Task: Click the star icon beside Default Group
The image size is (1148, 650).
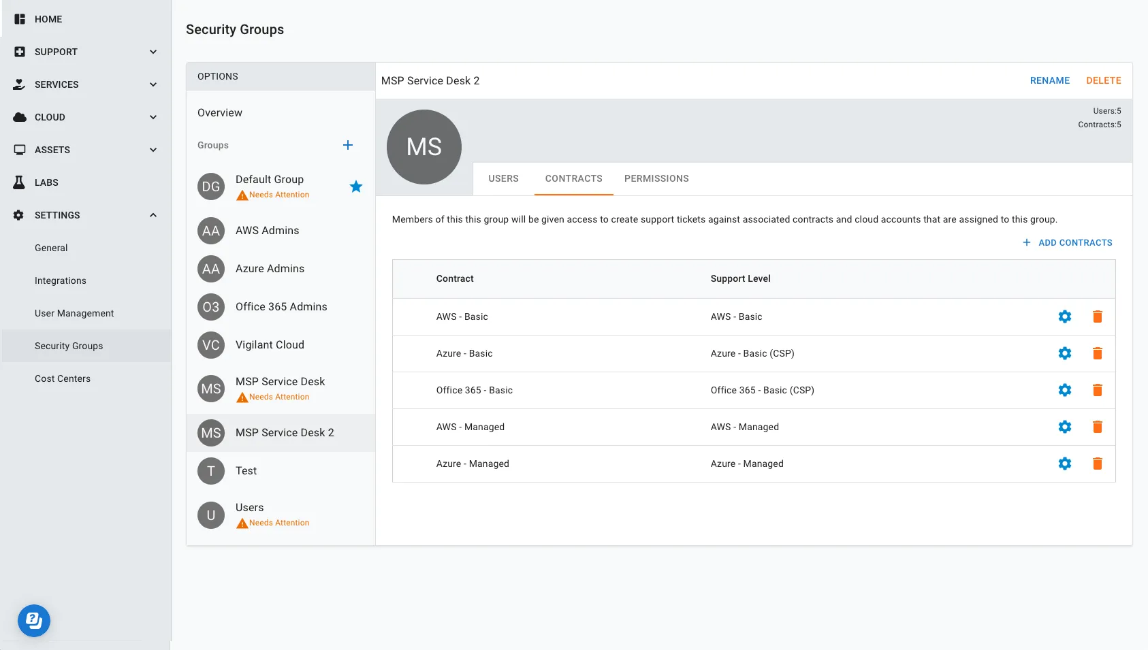Action: (356, 186)
